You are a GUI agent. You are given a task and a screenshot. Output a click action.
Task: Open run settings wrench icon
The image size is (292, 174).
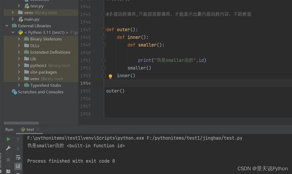tap(8, 148)
